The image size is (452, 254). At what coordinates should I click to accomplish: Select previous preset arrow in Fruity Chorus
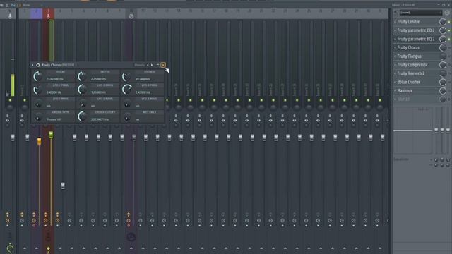148,65
